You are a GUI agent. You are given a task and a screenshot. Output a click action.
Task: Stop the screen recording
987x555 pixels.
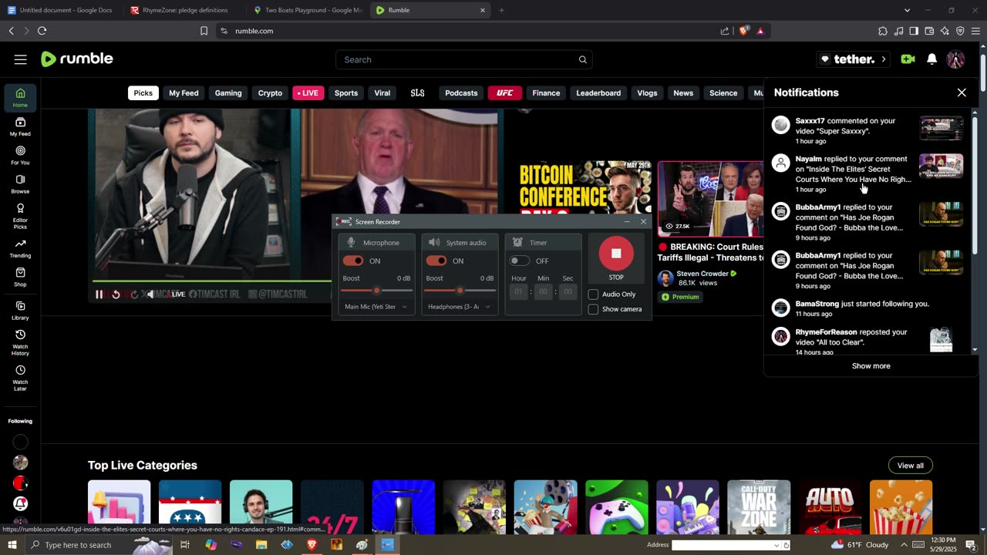tap(616, 254)
